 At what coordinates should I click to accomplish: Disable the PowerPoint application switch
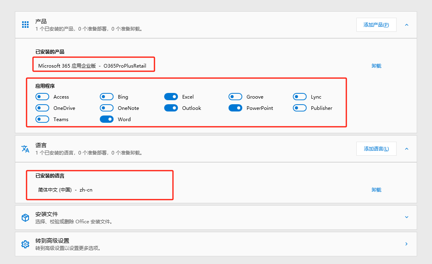(235, 108)
